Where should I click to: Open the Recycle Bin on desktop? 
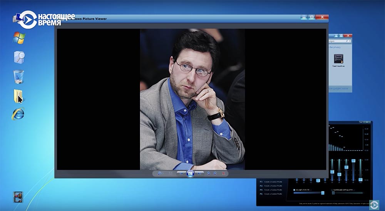click(x=18, y=77)
